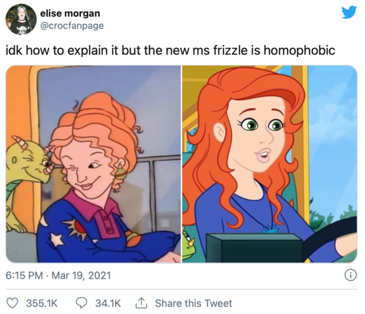Viewport: 365px width, 314px height.
Task: Open the right new Ms Frizzle image
Action: (x=270, y=164)
